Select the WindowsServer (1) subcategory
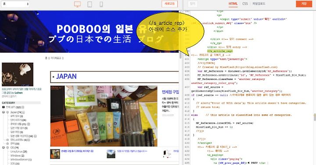The width and height of the screenshot is (316, 165). (x=21, y=160)
